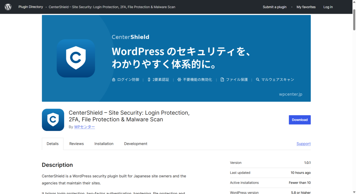Click the file icon beside ファイル保護
The width and height of the screenshot is (356, 194).
(222, 80)
